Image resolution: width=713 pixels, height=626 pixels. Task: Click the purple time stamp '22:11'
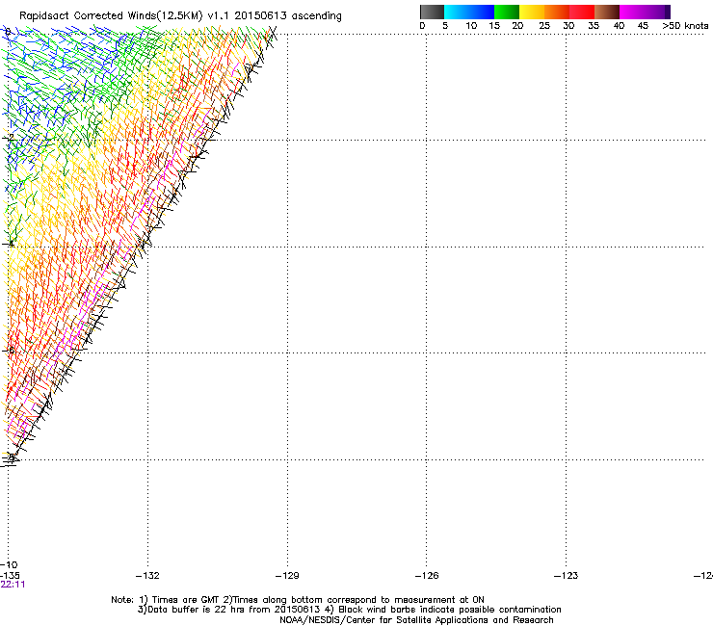13,585
